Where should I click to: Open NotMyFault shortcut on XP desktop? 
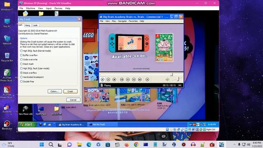pyautogui.click(x=41, y=111)
